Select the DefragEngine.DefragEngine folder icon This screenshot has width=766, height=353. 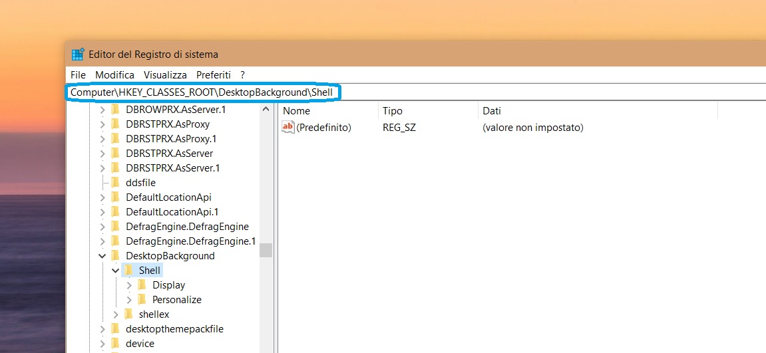pos(115,227)
